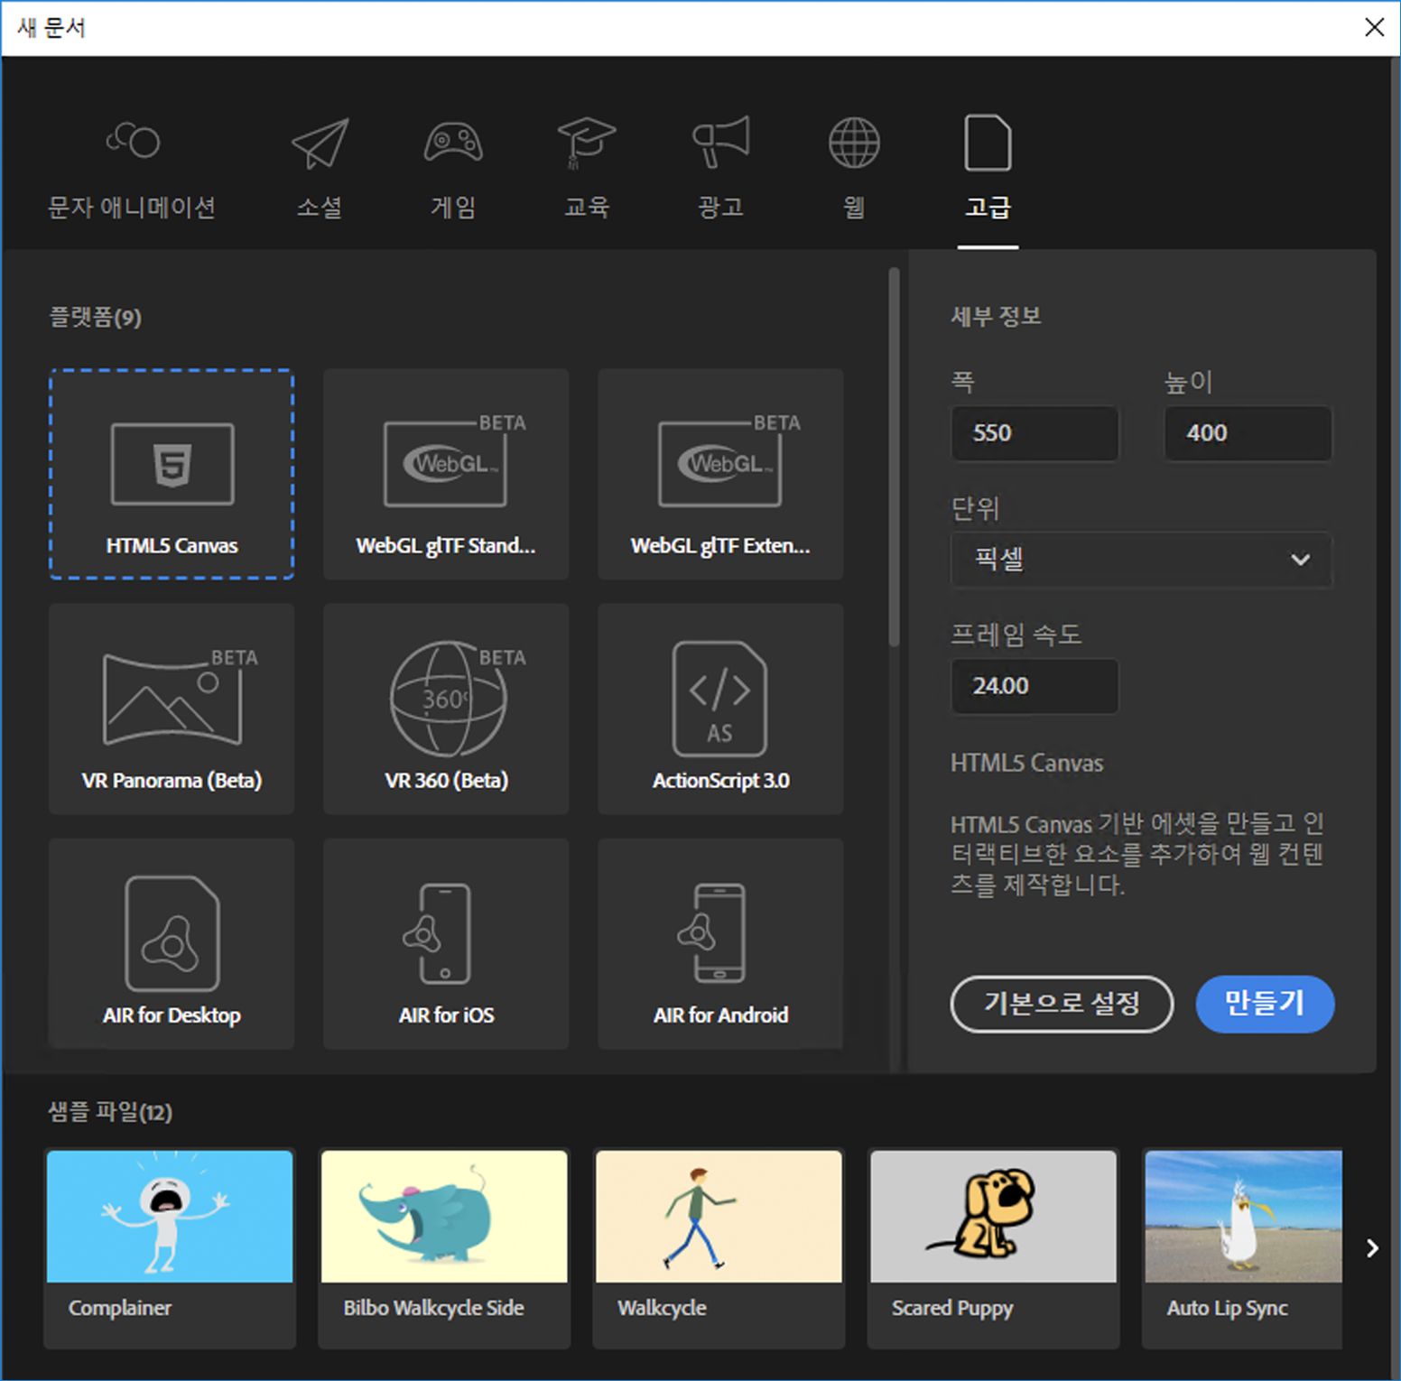The image size is (1401, 1381).
Task: Select AIR for iOS platform
Action: pyautogui.click(x=446, y=943)
